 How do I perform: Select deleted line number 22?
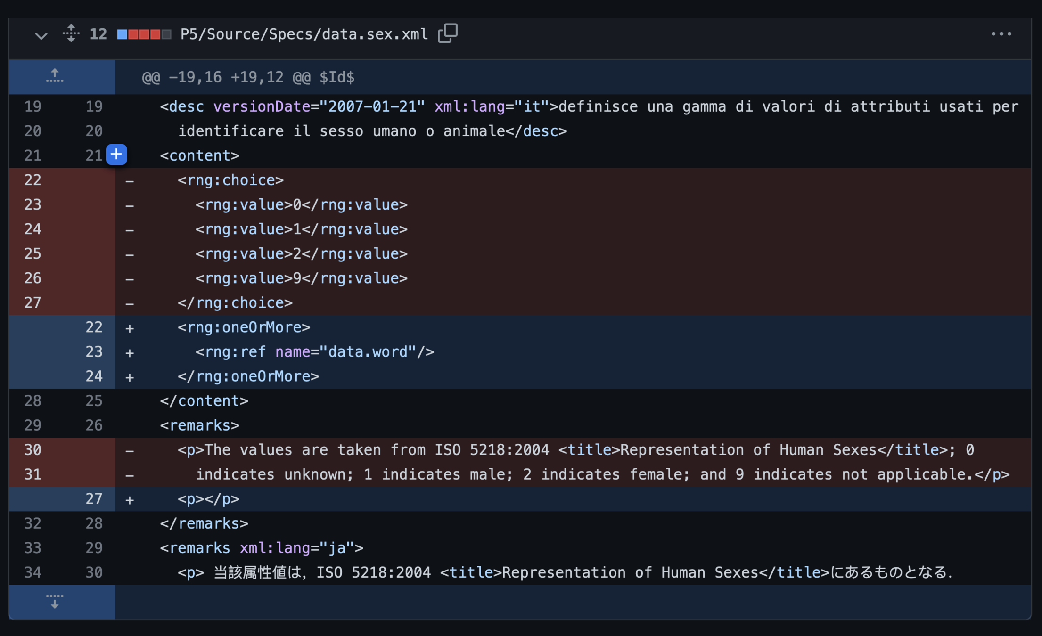(x=33, y=180)
